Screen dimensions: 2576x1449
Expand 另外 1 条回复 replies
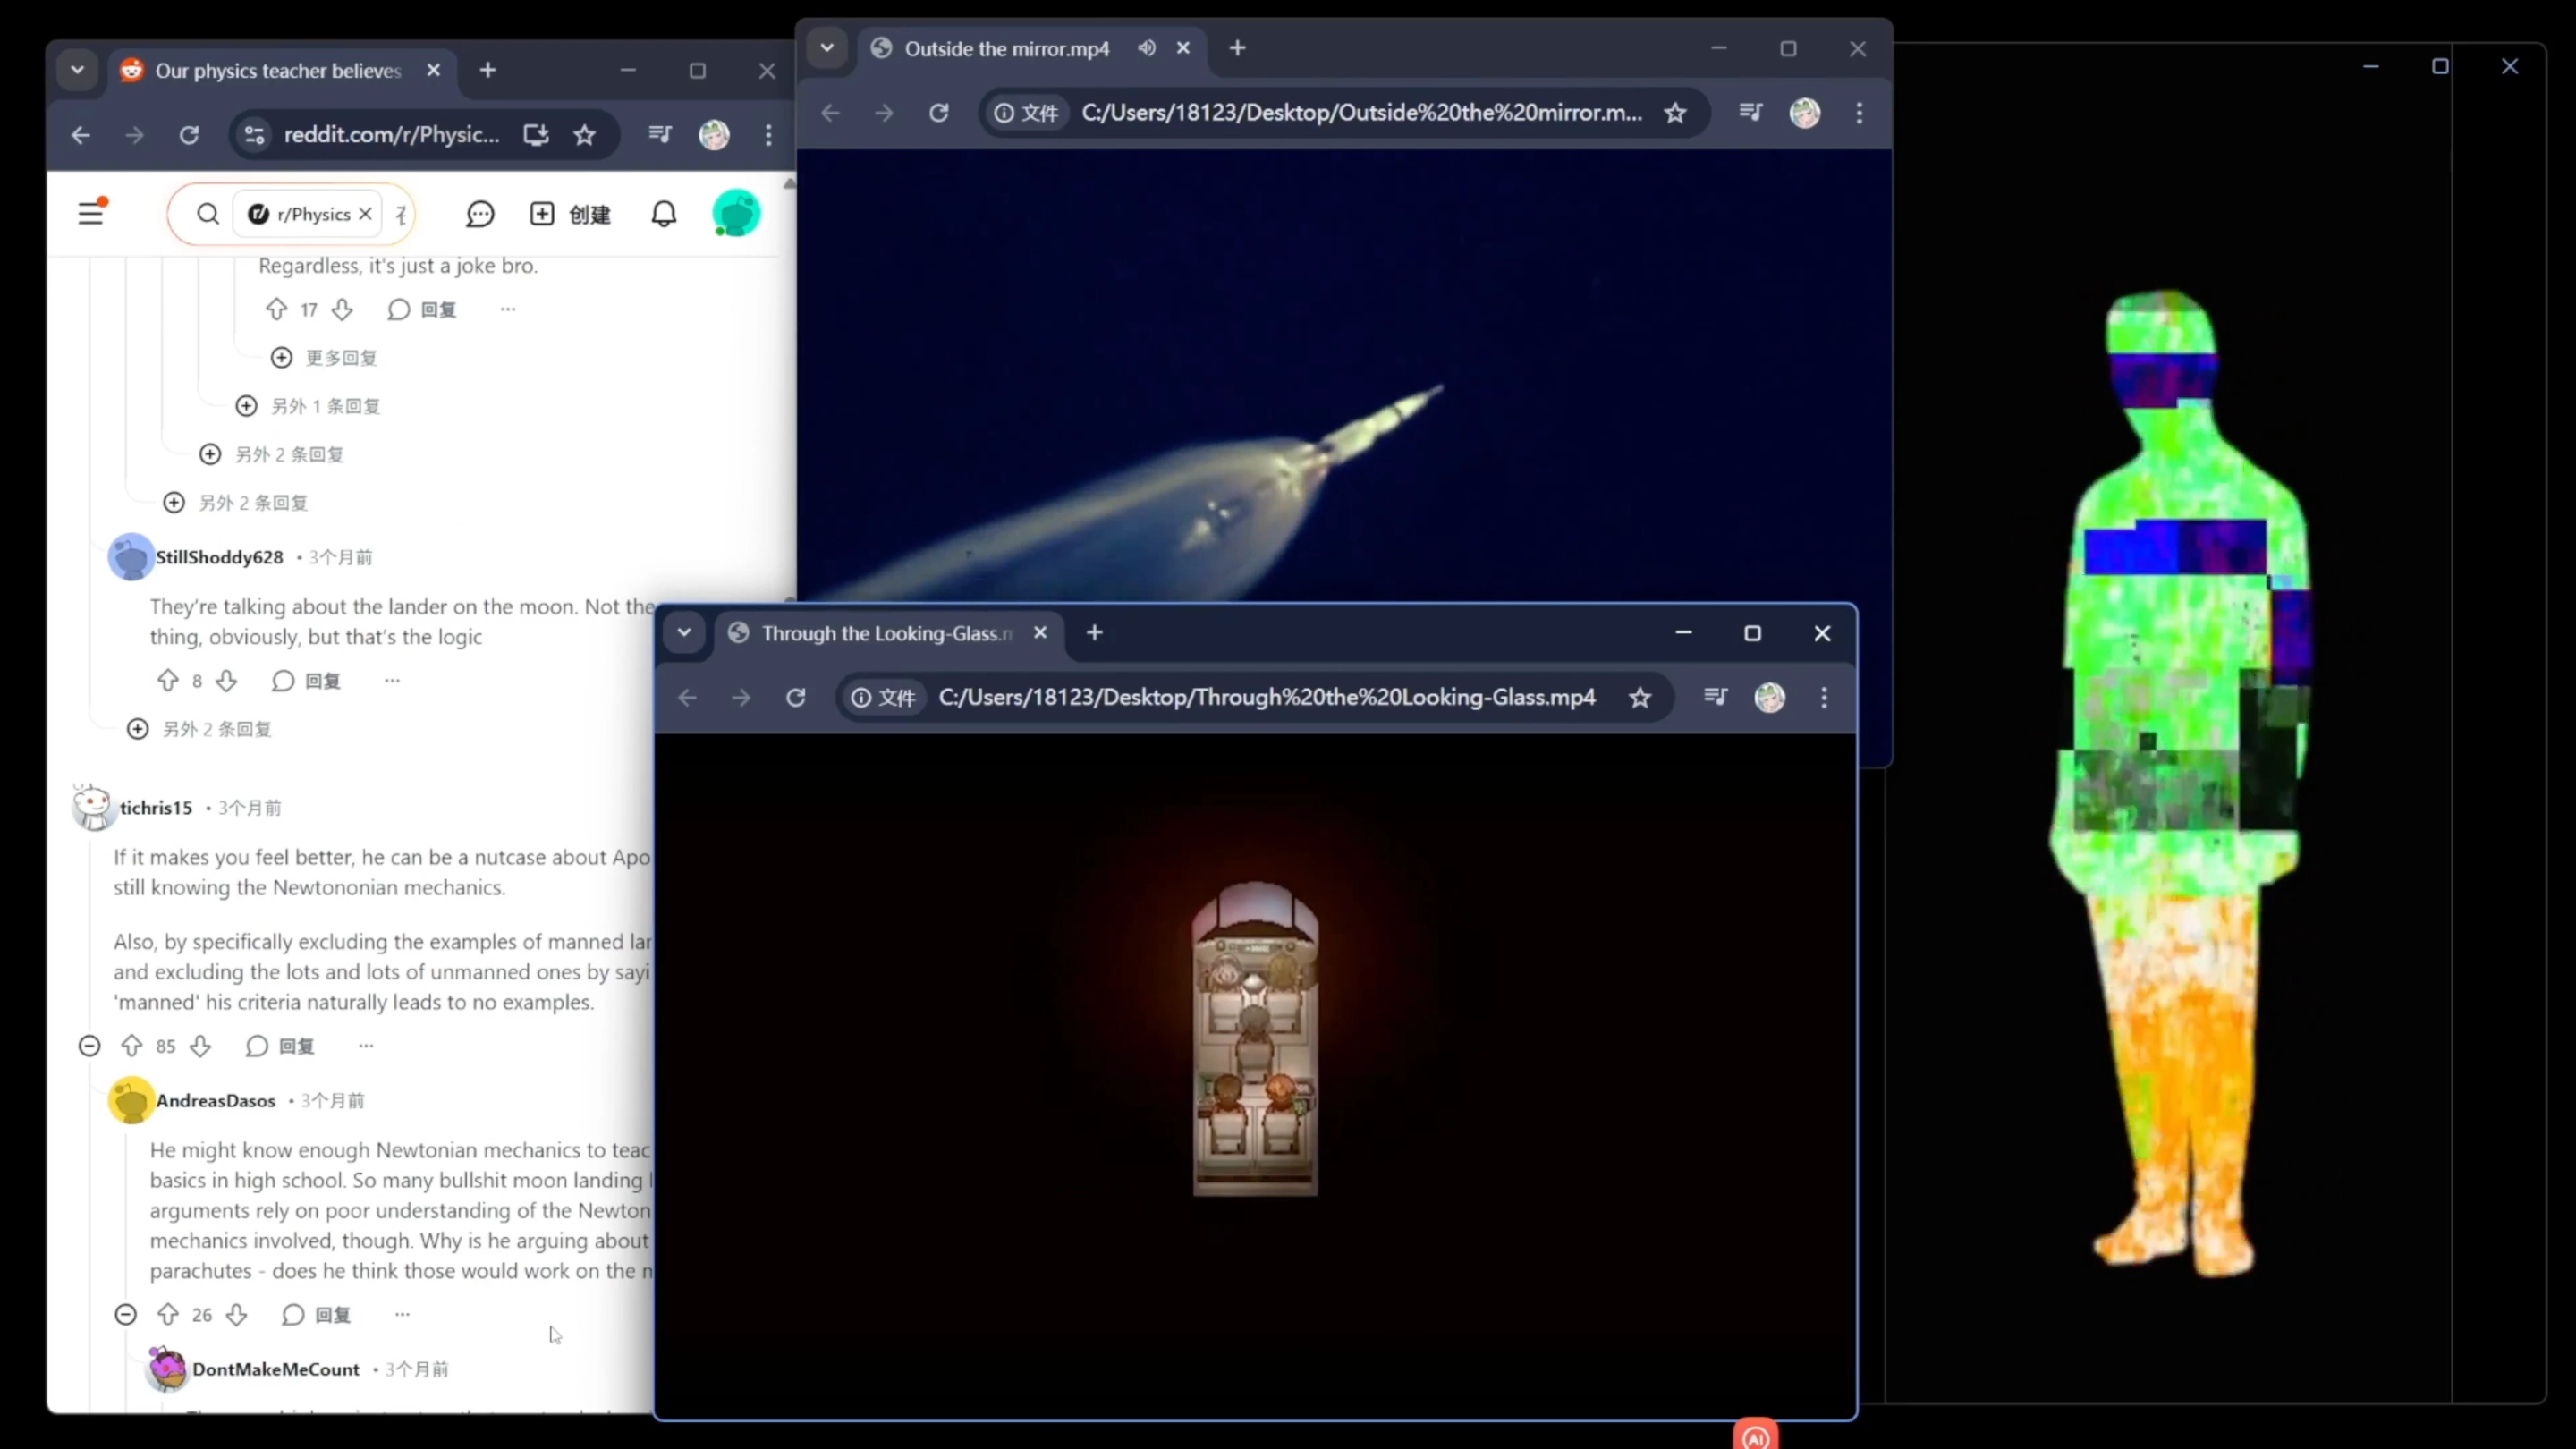point(308,406)
